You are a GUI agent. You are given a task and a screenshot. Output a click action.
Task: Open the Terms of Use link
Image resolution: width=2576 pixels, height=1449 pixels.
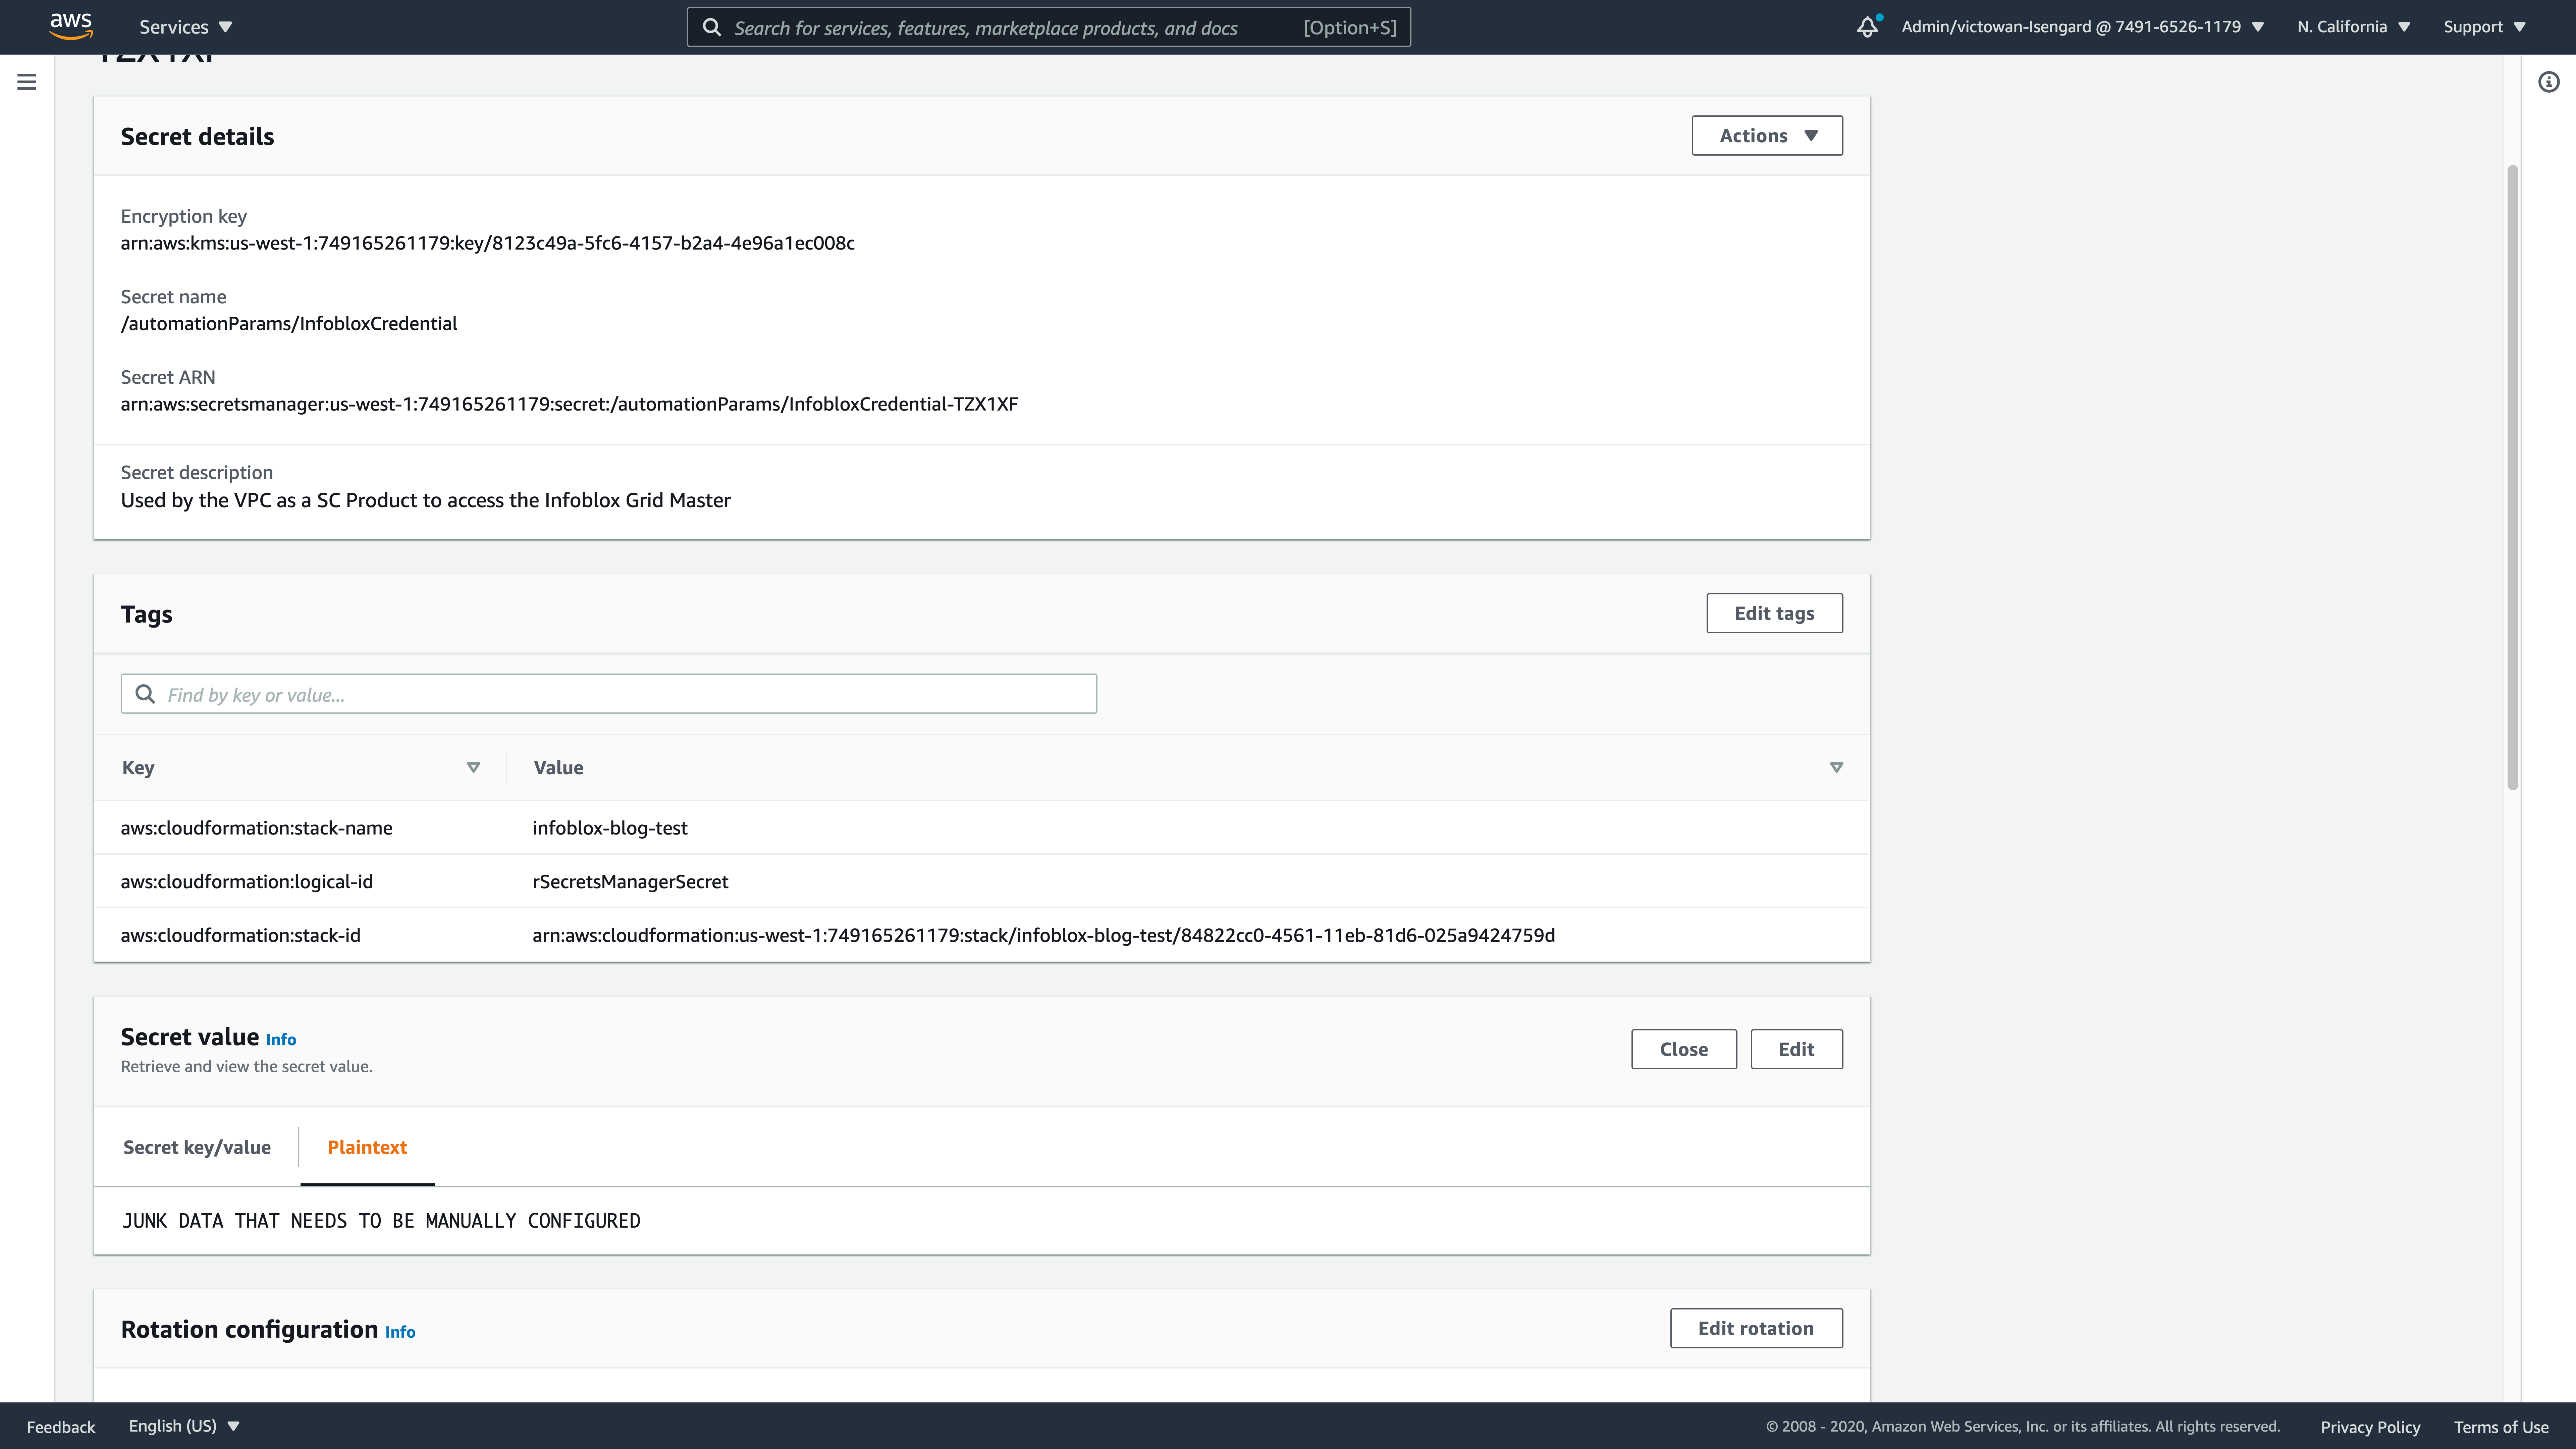[x=2501, y=1427]
